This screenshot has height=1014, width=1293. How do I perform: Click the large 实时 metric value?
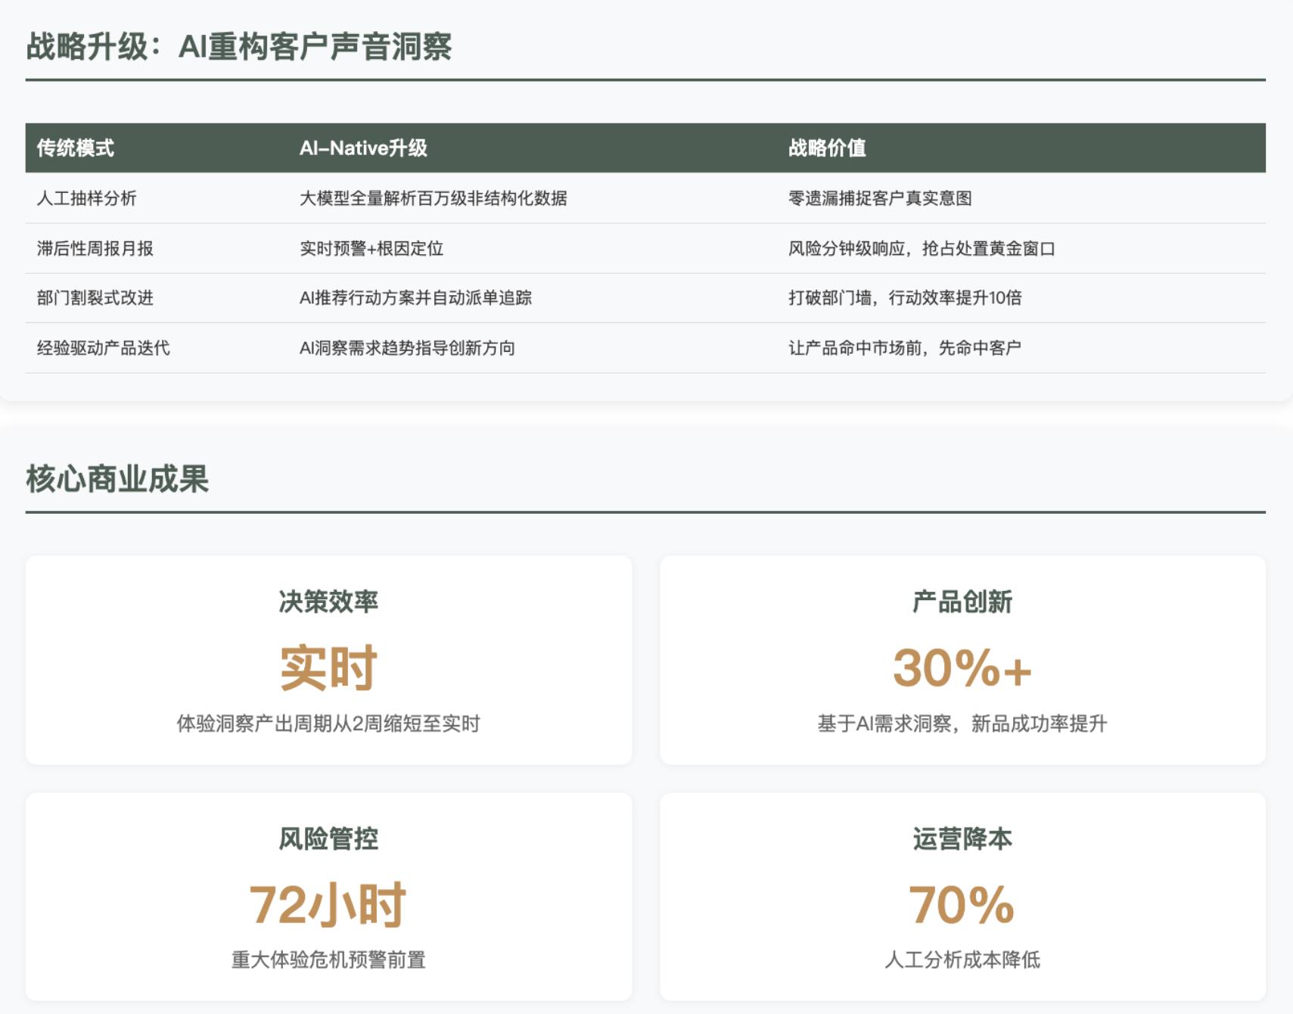pyautogui.click(x=328, y=668)
